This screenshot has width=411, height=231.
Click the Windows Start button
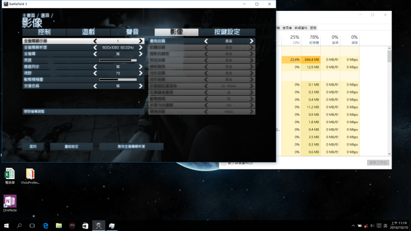tap(6, 225)
